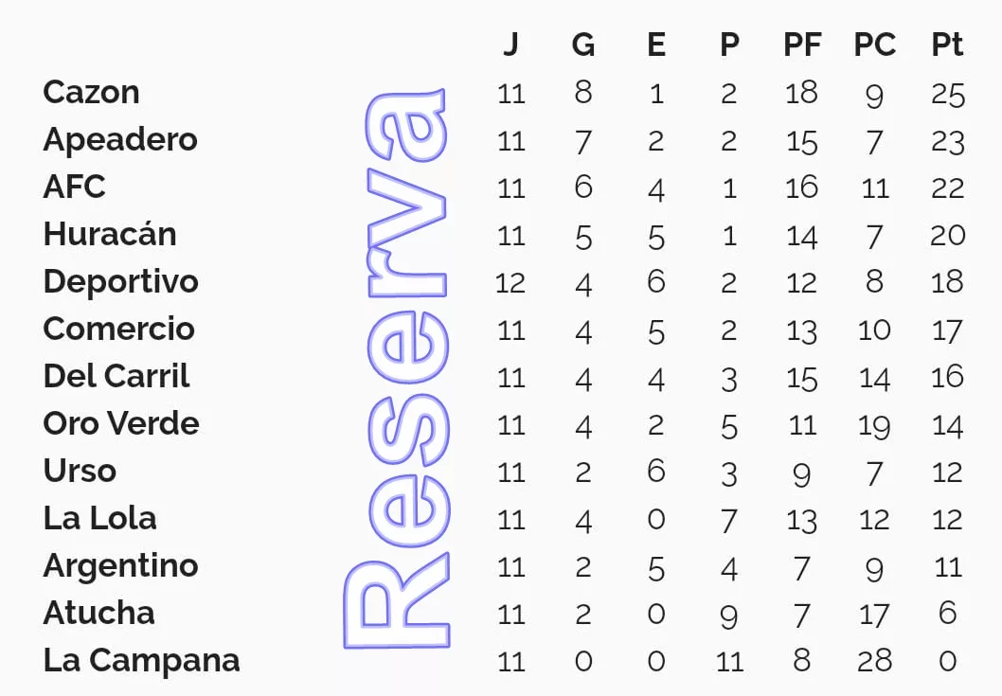Click the Pt column header
The image size is (1002, 696).
tap(947, 45)
